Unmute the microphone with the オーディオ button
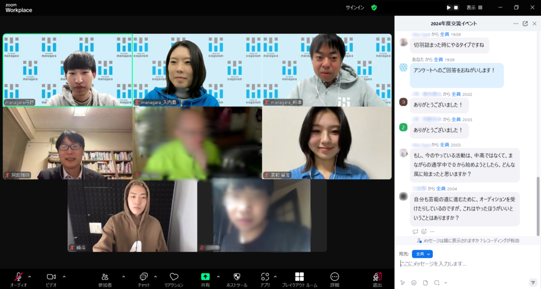The height and width of the screenshot is (289, 541). (18, 280)
